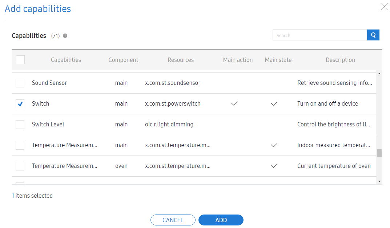Click the Main state checkmark for Switch
Screen dimensions: 390x228
(x=274, y=104)
